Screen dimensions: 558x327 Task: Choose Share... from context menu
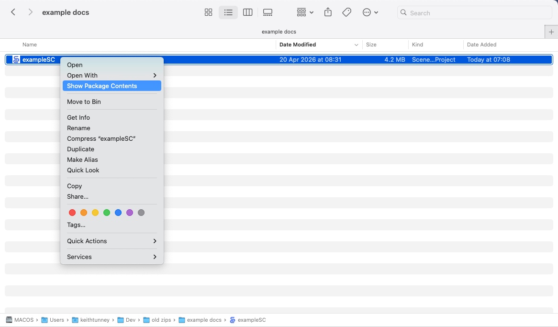pos(112,197)
